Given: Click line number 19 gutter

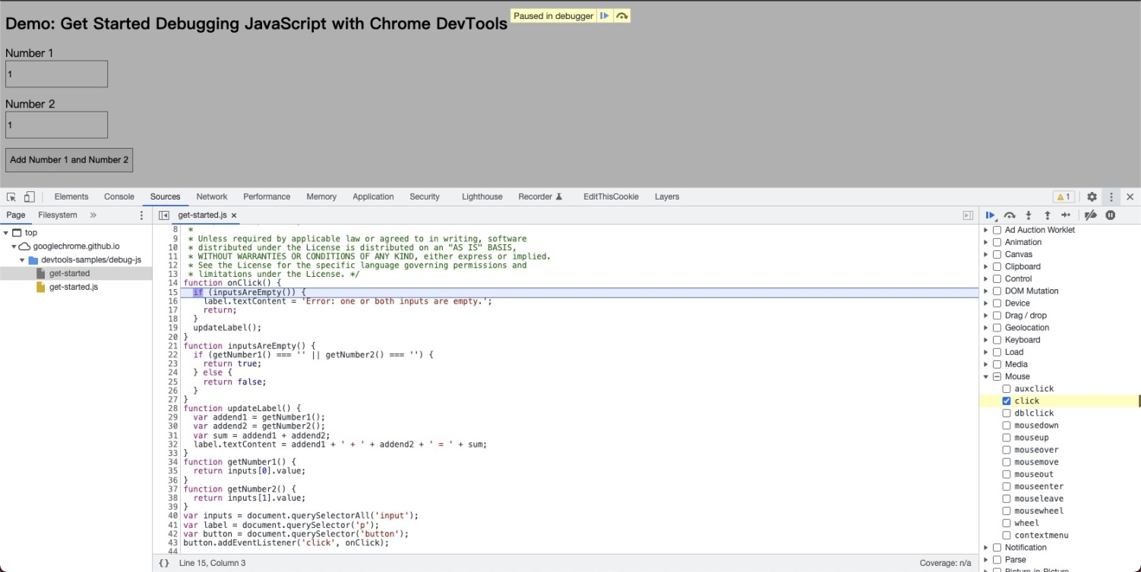Looking at the screenshot, I should 172,328.
